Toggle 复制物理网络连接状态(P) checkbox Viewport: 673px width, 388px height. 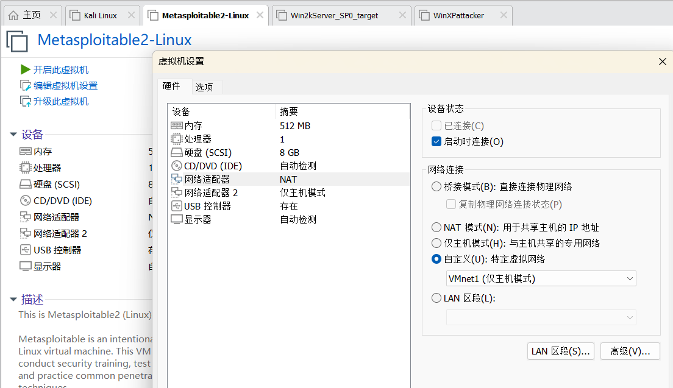(x=450, y=204)
